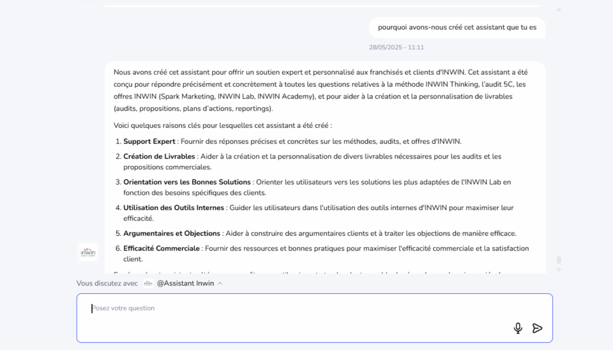
Task: Send the message with paper plane icon
Action: (x=537, y=328)
